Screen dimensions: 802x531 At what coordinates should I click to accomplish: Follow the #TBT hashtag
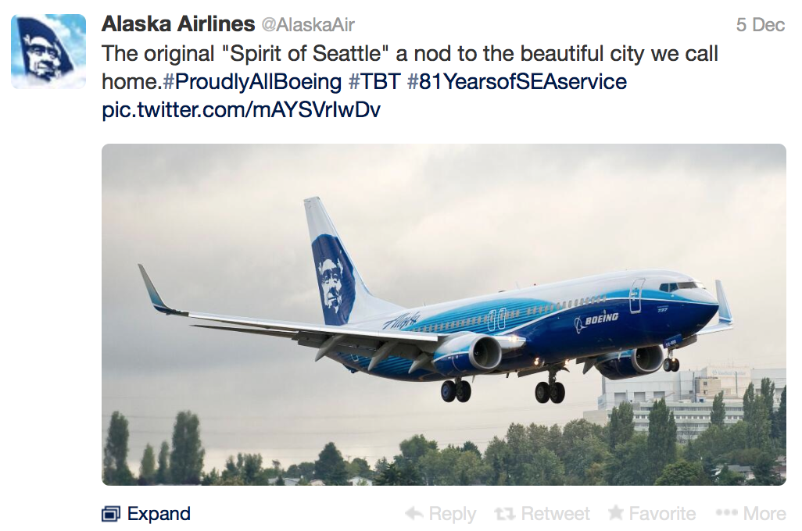(374, 82)
